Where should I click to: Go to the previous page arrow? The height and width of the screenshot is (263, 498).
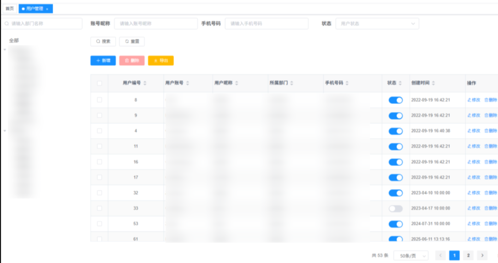[440, 255]
